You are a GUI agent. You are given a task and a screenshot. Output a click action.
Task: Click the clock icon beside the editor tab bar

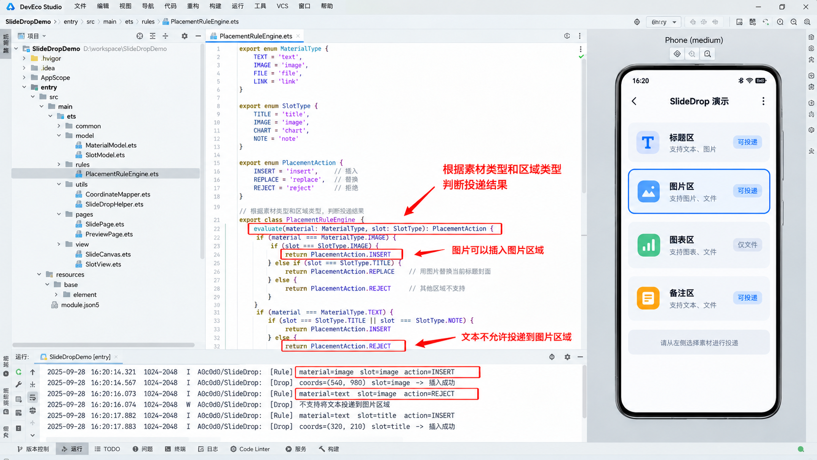point(567,36)
